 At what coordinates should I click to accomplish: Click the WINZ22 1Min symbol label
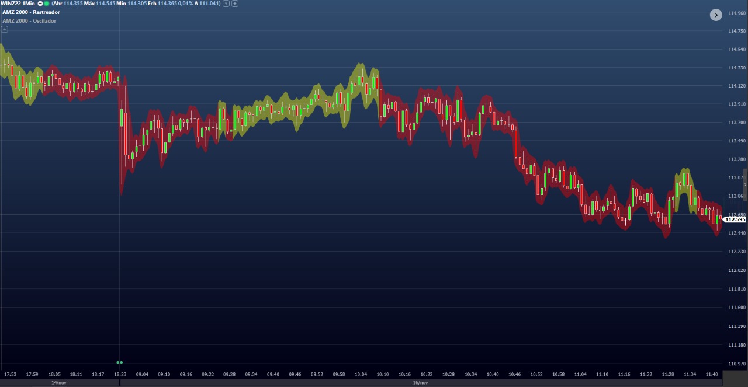tap(18, 4)
